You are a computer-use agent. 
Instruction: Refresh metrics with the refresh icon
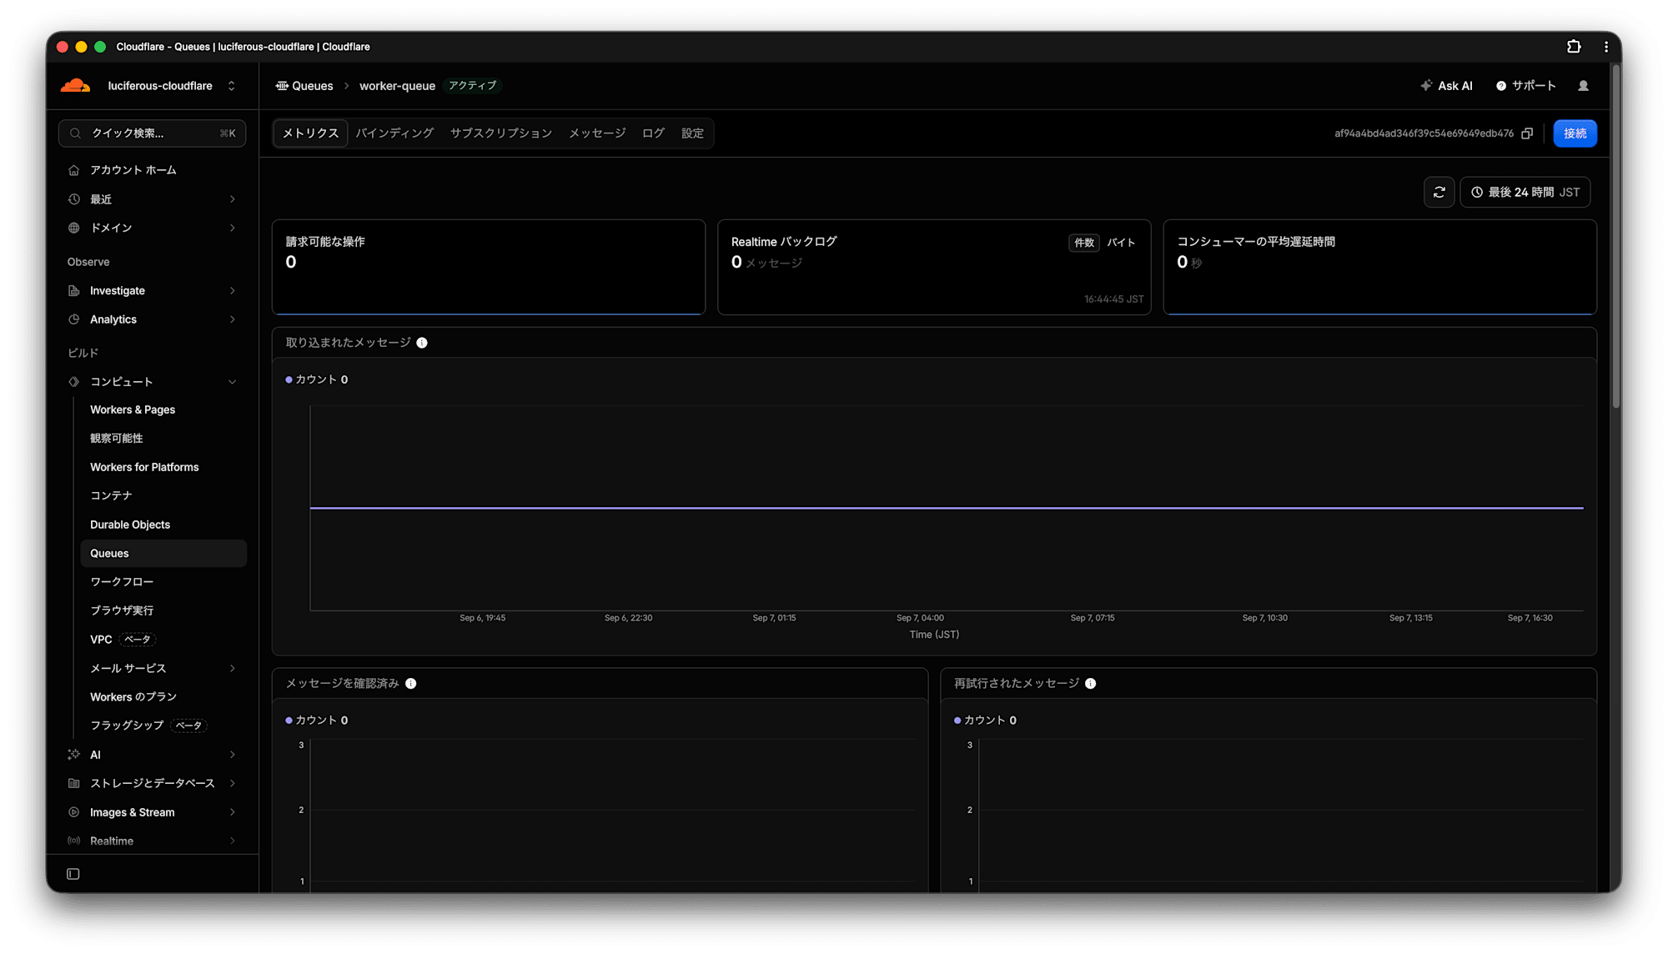[1439, 193]
